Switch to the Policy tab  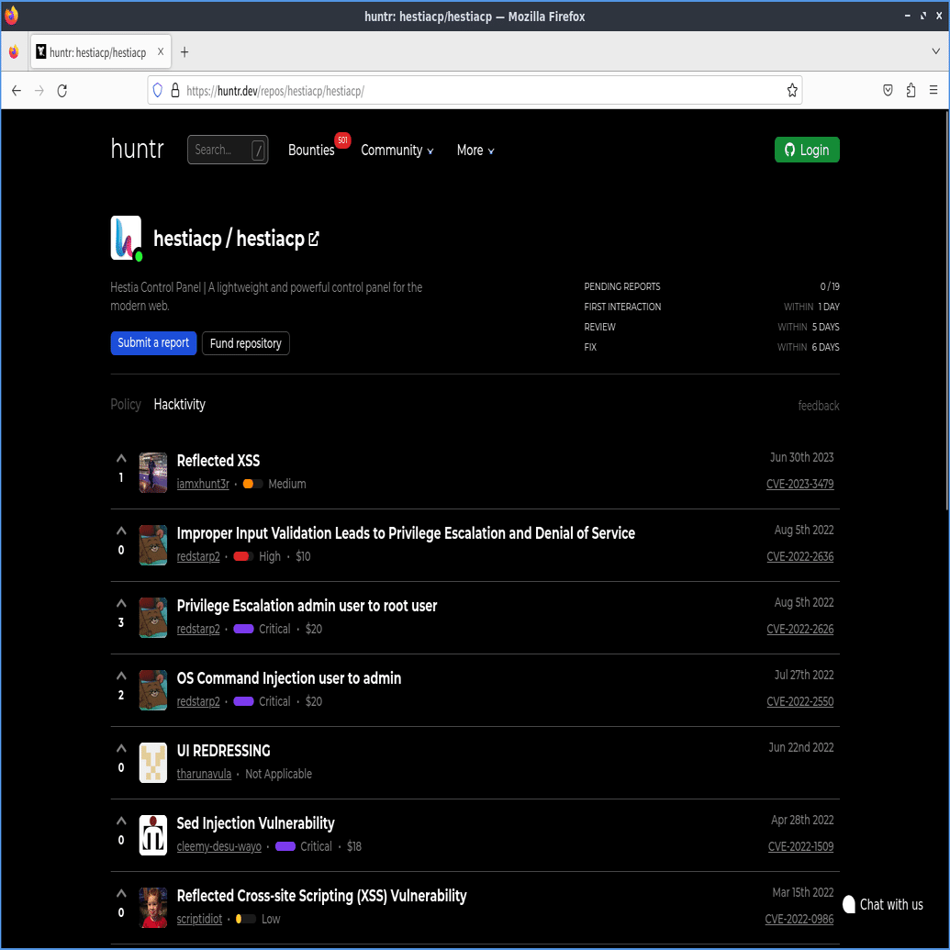pyautogui.click(x=126, y=405)
